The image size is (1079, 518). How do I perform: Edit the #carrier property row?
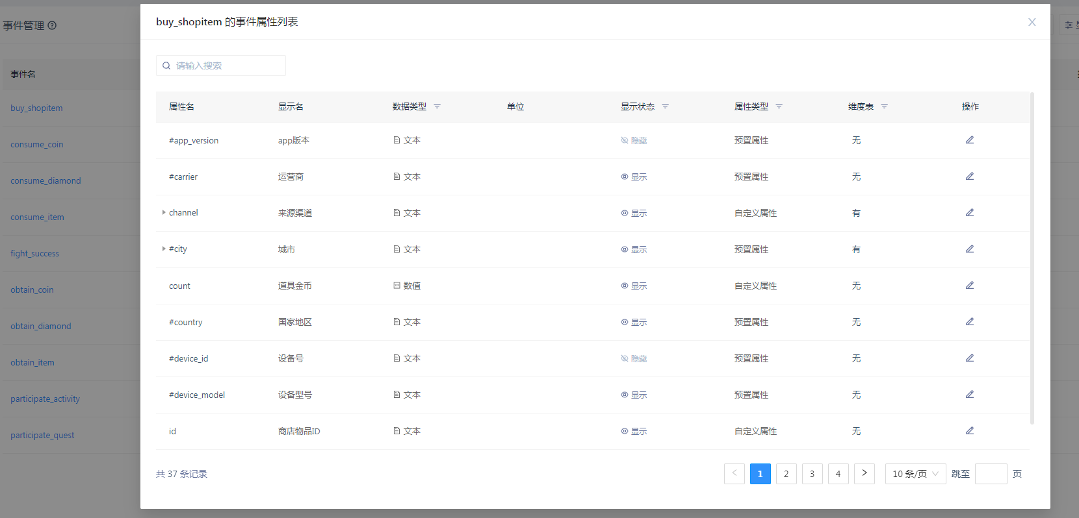[969, 177]
